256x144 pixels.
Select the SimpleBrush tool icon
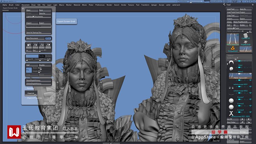(x=233, y=49)
